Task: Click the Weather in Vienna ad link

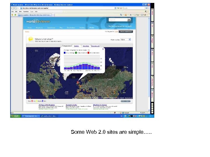Action: pyautogui.click(x=100, y=105)
